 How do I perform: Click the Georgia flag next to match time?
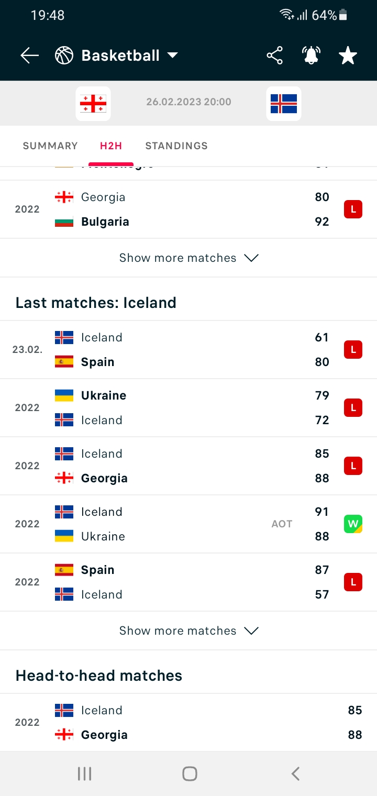point(93,103)
